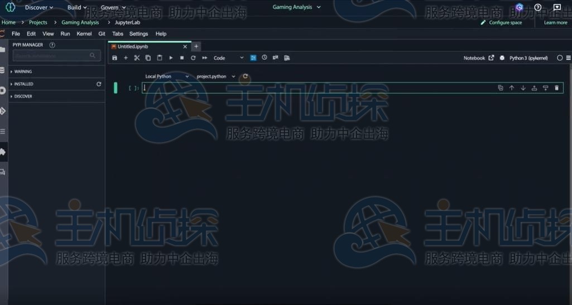Open notebook in new window via Notebook link

pos(479,58)
